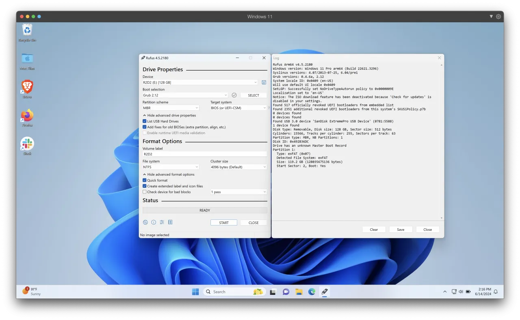
Task: Clear the log output
Action: tap(373, 229)
